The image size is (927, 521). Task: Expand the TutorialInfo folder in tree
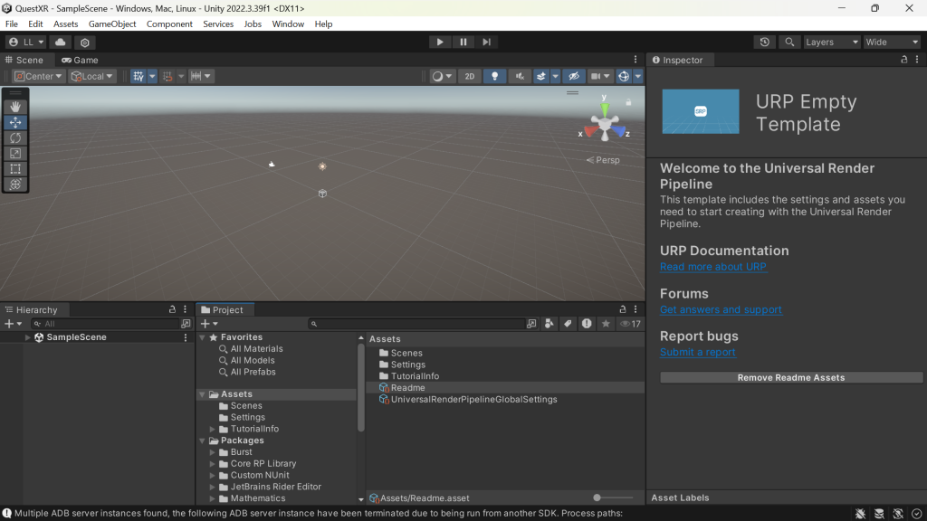coord(212,429)
